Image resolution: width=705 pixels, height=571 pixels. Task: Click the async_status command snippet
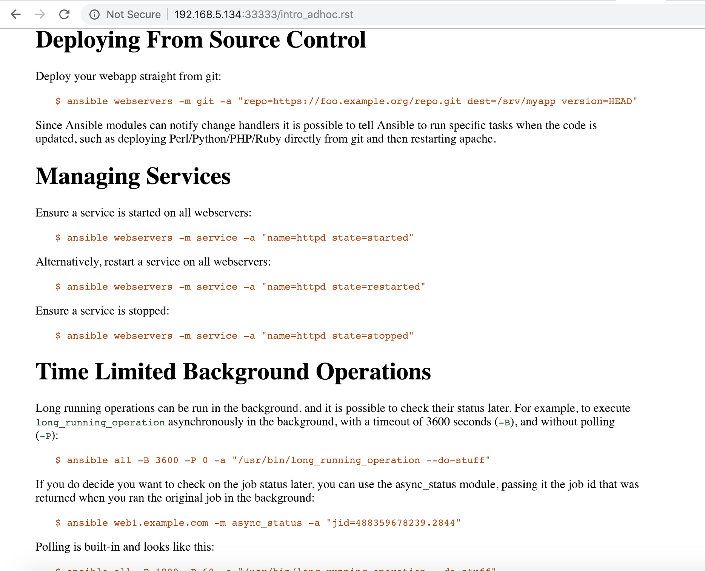(x=258, y=523)
